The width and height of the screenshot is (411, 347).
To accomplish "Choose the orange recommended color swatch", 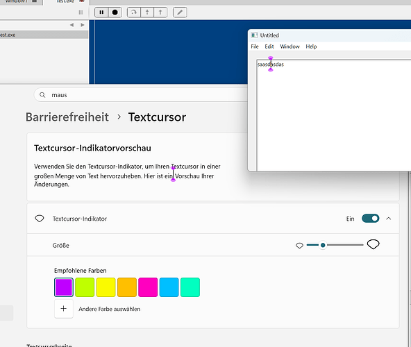I will coord(127,287).
